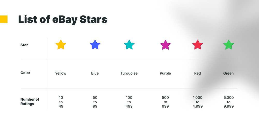This screenshot has height=129, width=259.
Task: Click the yellow square beside the title
Action: point(4,19)
